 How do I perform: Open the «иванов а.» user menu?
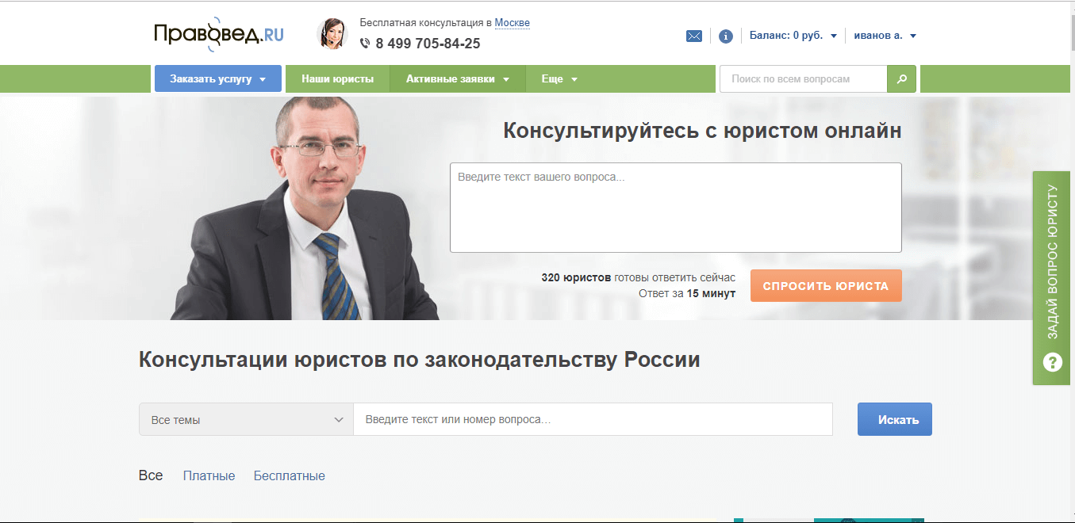pos(885,36)
